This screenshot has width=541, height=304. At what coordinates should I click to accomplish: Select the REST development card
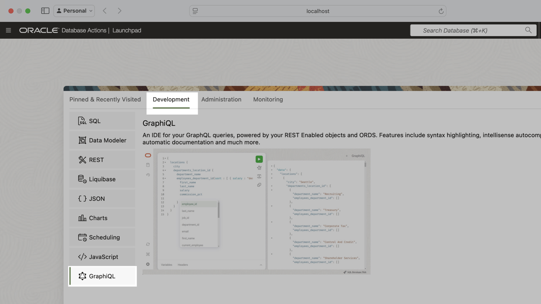(x=102, y=160)
